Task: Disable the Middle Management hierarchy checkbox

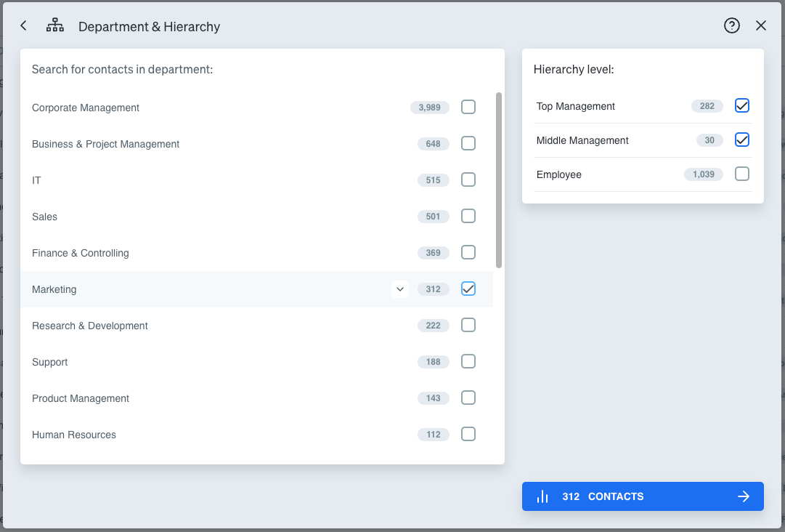Action: pos(741,140)
